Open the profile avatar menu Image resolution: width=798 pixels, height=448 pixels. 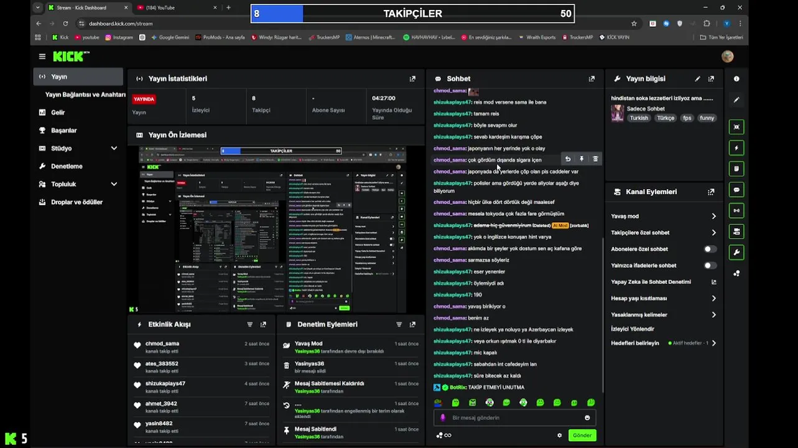727,57
